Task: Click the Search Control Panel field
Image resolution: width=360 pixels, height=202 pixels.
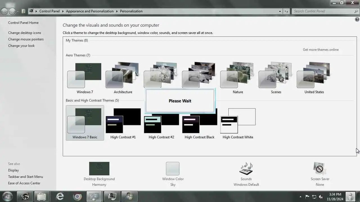Action: pyautogui.click(x=323, y=11)
